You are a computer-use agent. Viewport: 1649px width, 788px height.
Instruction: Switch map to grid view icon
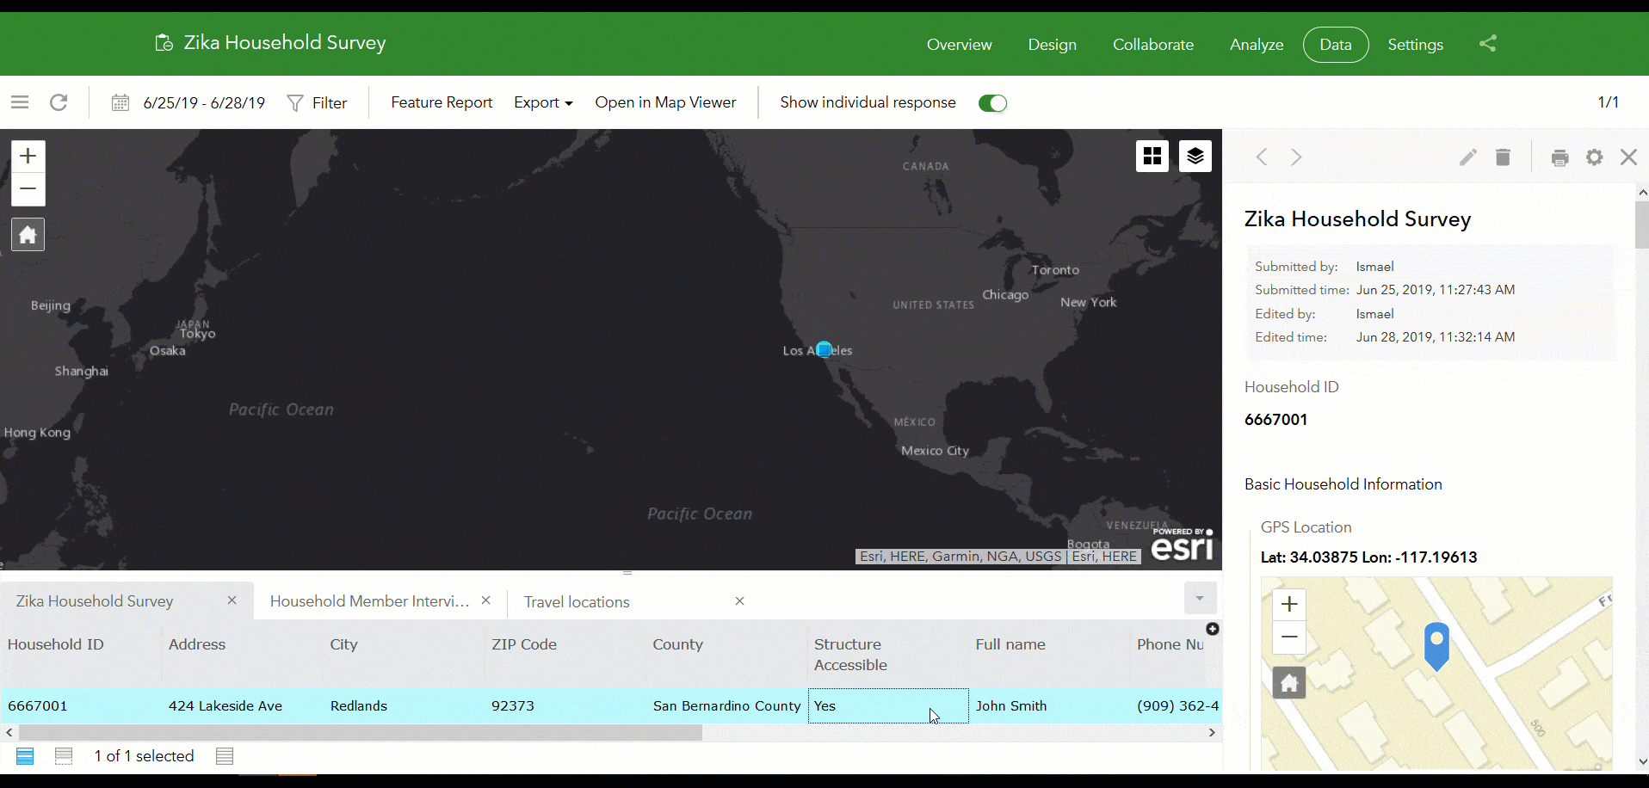coord(1152,156)
